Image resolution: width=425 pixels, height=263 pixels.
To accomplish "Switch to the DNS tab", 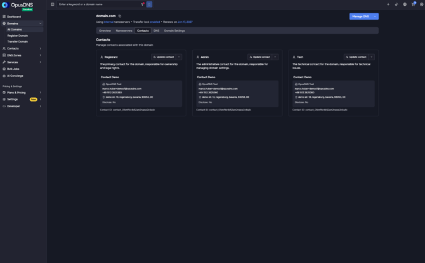I will click(x=157, y=30).
